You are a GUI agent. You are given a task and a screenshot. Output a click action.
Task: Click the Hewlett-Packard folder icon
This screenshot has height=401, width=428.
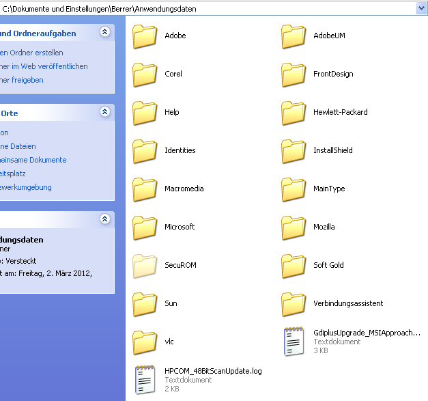(x=294, y=113)
